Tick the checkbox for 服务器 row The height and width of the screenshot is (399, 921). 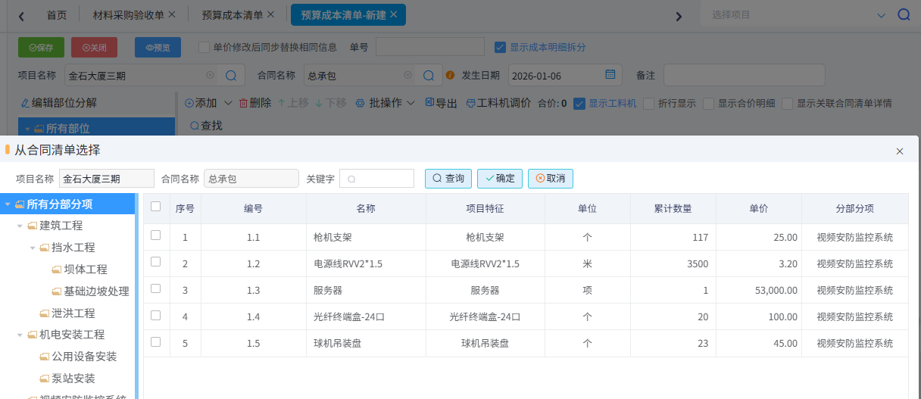(156, 288)
